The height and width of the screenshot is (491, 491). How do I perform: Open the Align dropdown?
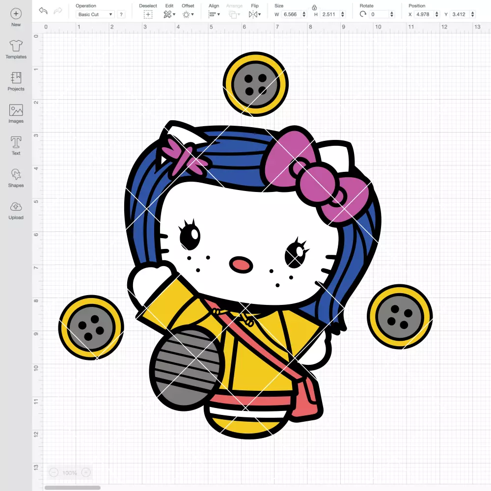click(x=214, y=14)
